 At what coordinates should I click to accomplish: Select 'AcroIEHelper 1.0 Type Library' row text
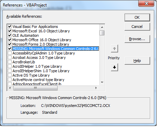37,66
